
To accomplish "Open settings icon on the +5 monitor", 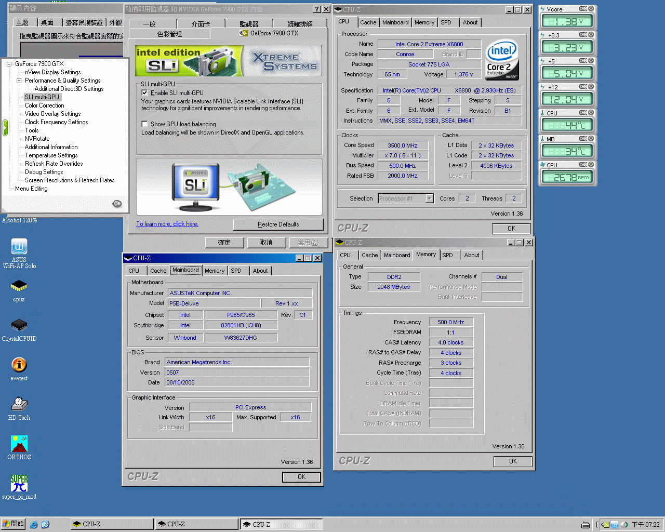I will click(x=583, y=61).
